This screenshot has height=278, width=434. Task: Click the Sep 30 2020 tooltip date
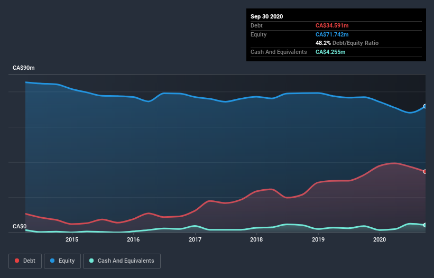(266, 16)
